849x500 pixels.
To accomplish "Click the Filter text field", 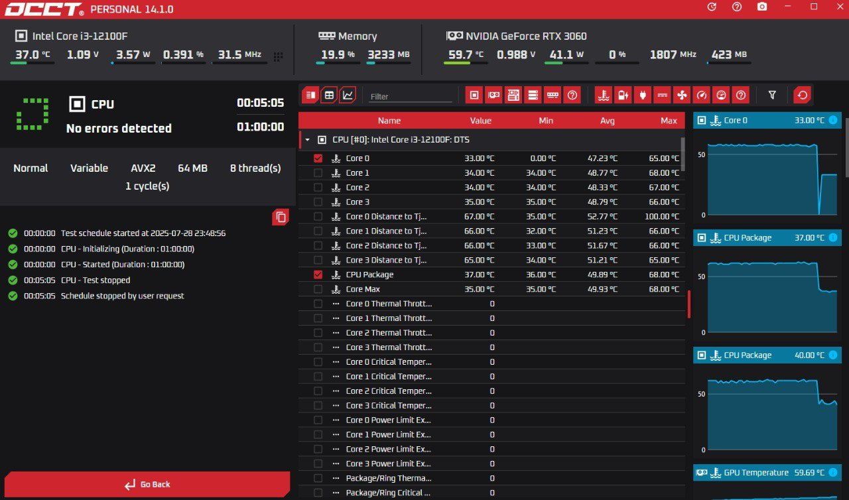I will click(x=410, y=96).
